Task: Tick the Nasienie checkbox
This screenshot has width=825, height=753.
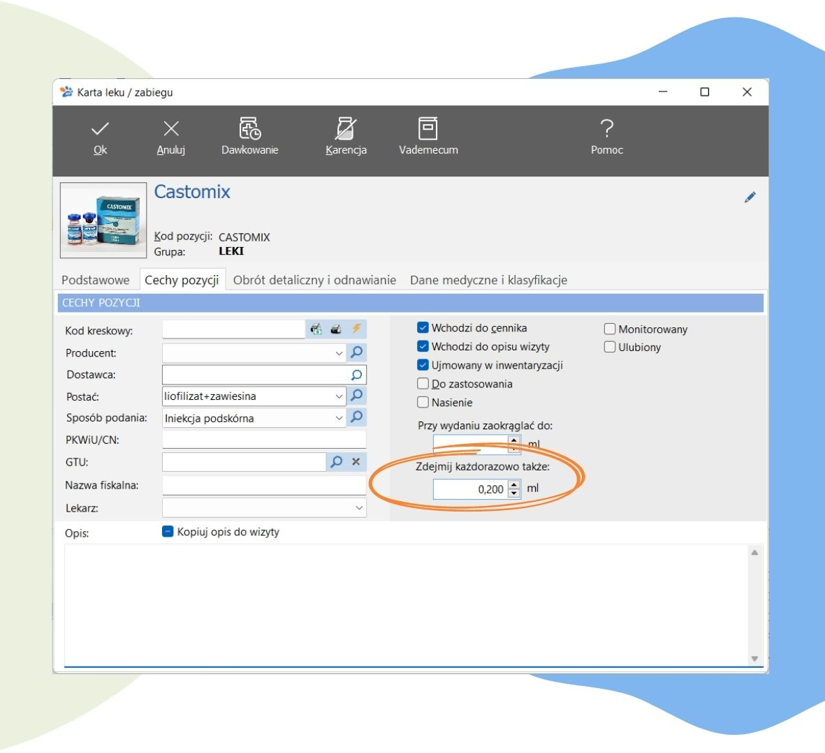Action: pyautogui.click(x=423, y=403)
